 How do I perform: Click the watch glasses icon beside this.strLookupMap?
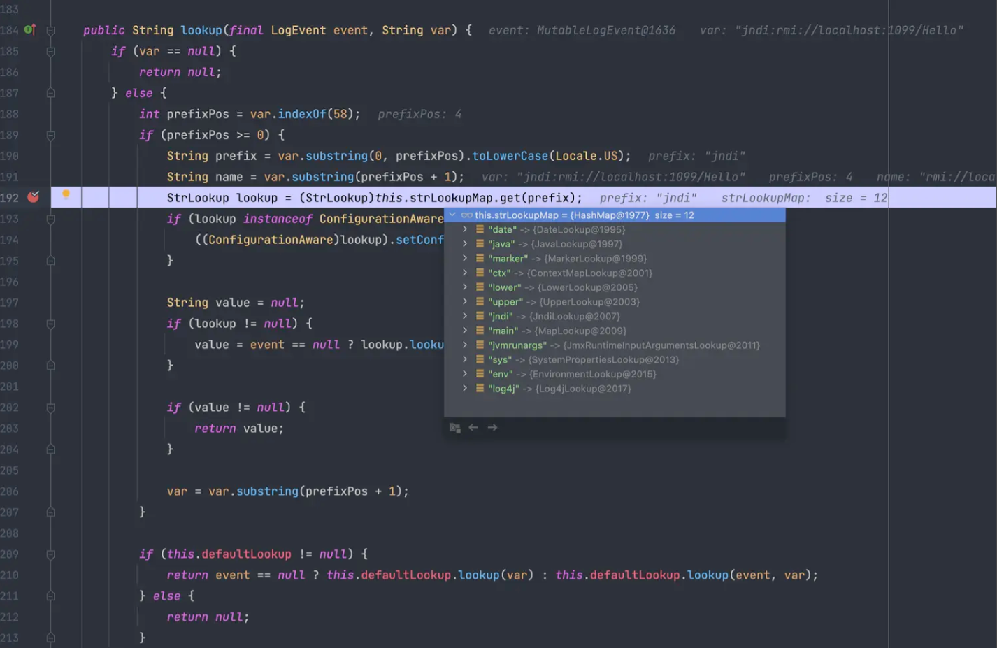point(466,215)
